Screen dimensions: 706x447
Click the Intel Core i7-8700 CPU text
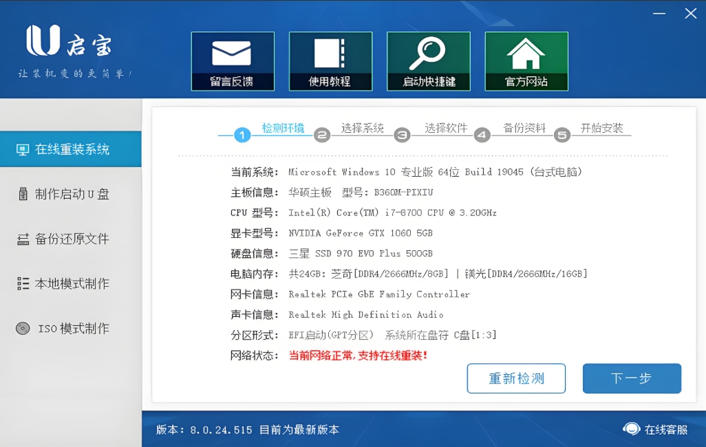click(x=392, y=213)
